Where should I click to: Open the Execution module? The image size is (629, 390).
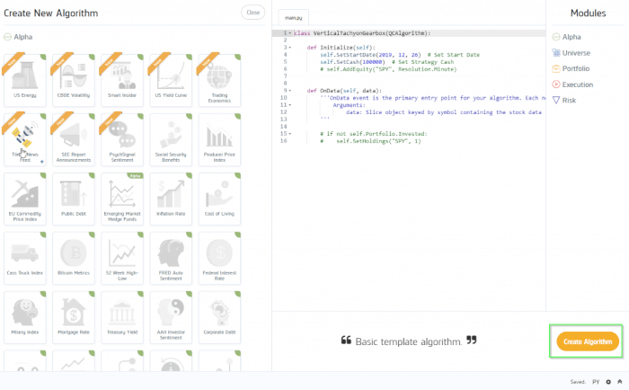572,84
